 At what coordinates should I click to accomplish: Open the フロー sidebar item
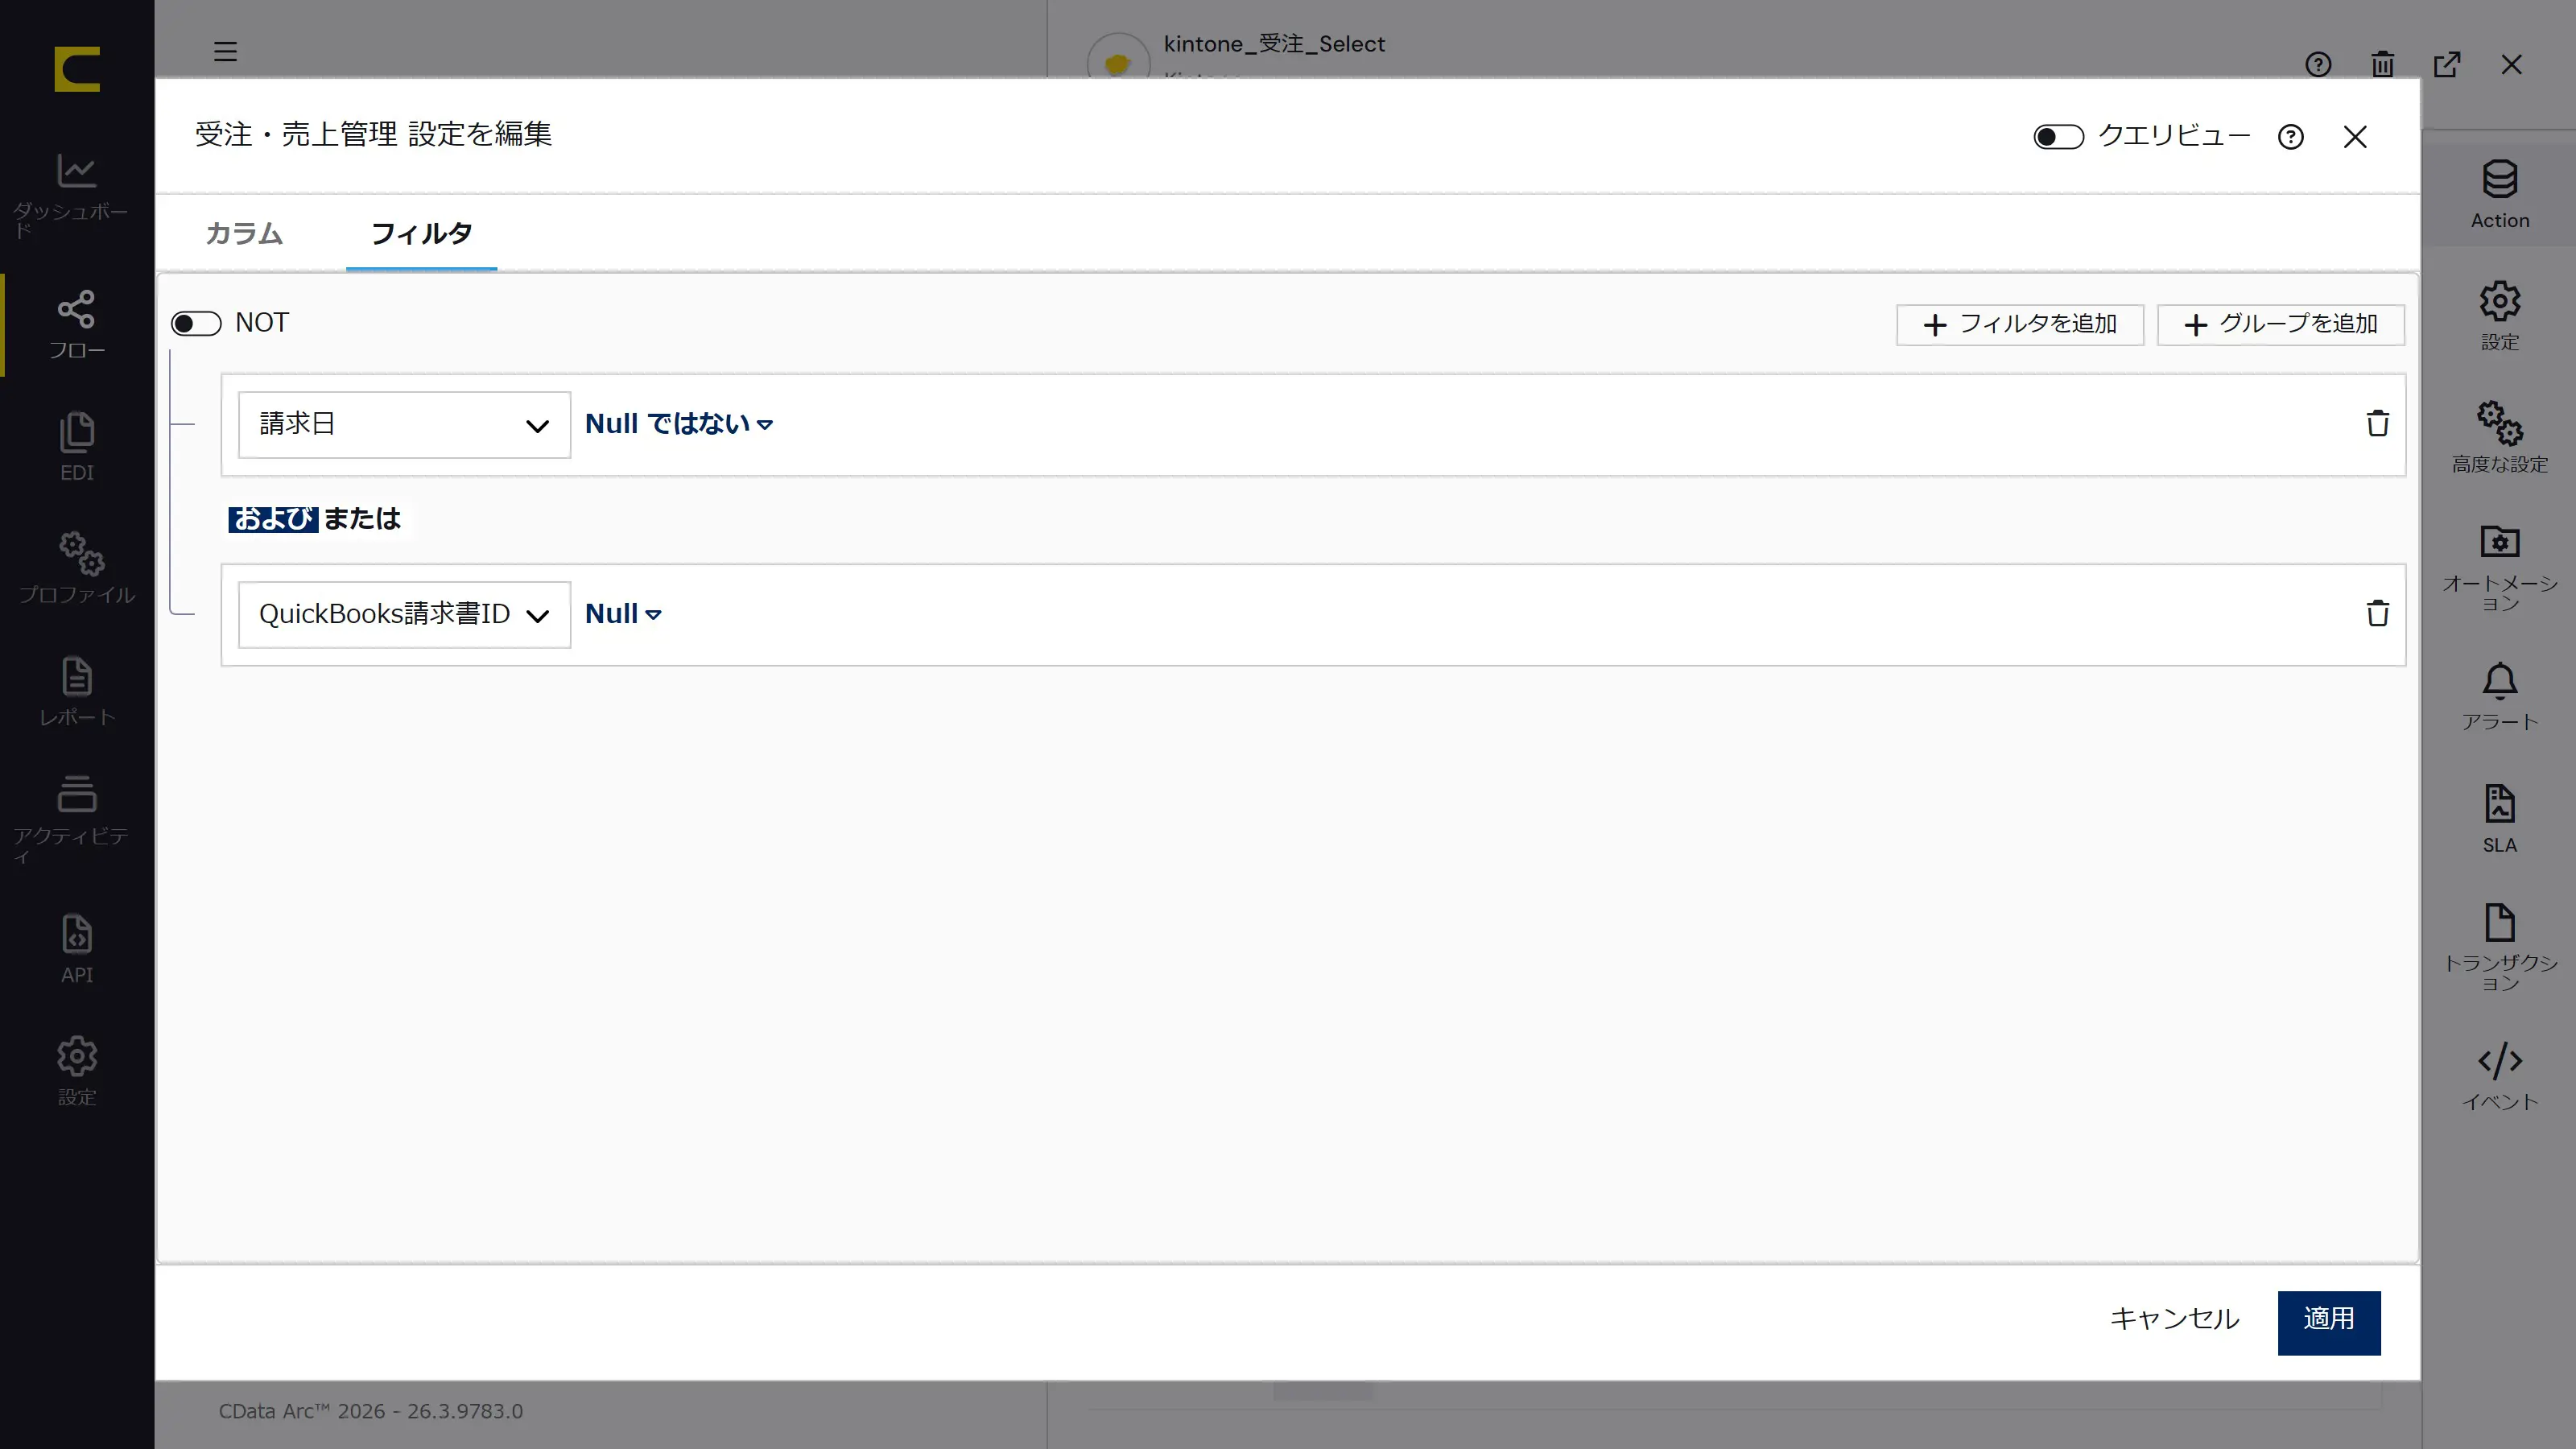click(77, 325)
